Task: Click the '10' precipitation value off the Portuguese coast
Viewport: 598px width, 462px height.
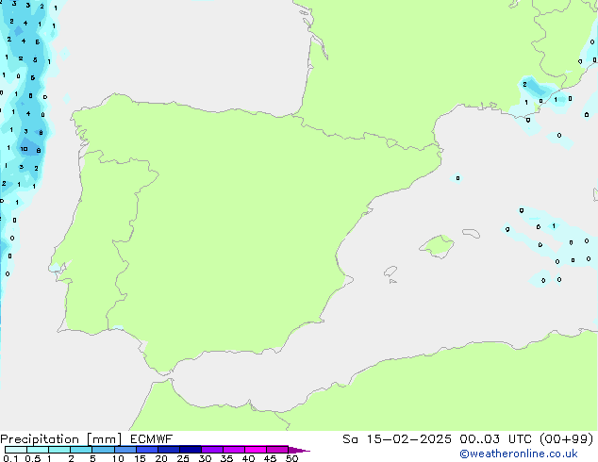Action: pyautogui.click(x=24, y=149)
